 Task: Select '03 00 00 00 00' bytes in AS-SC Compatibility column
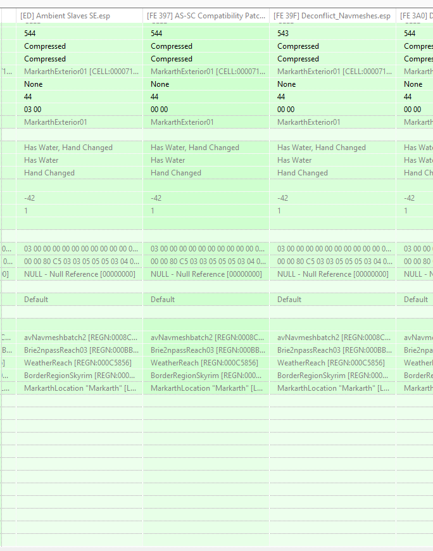(x=208, y=249)
